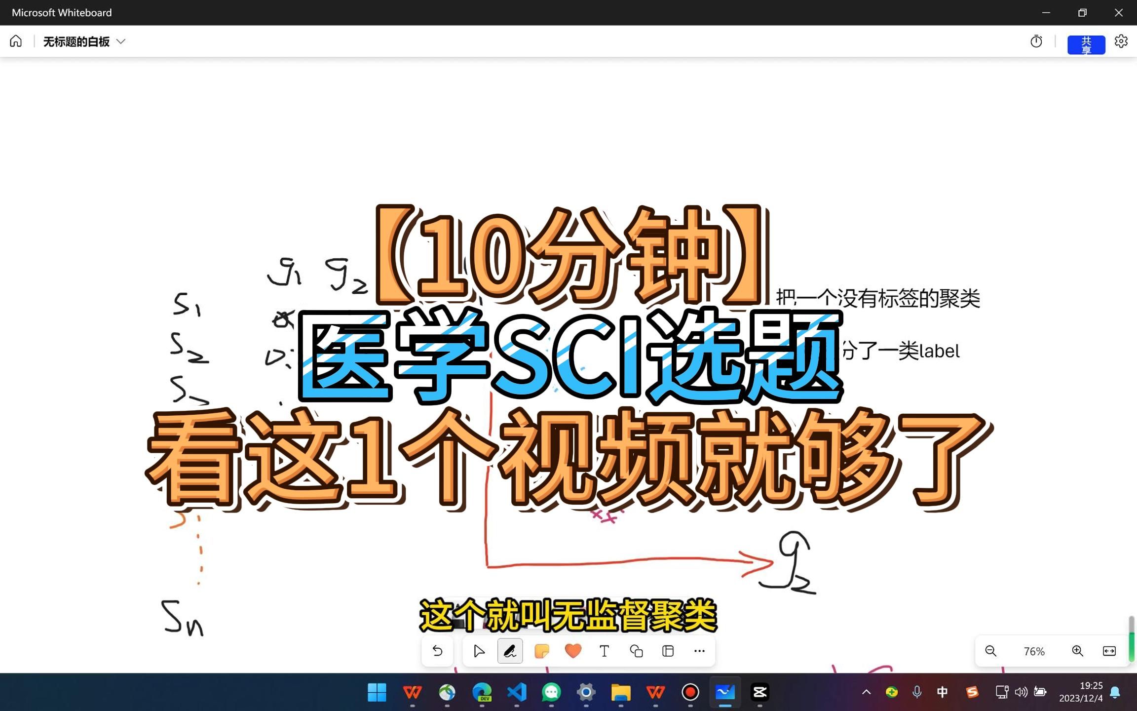Launch Visual Studio Code from the taskbar

click(517, 692)
